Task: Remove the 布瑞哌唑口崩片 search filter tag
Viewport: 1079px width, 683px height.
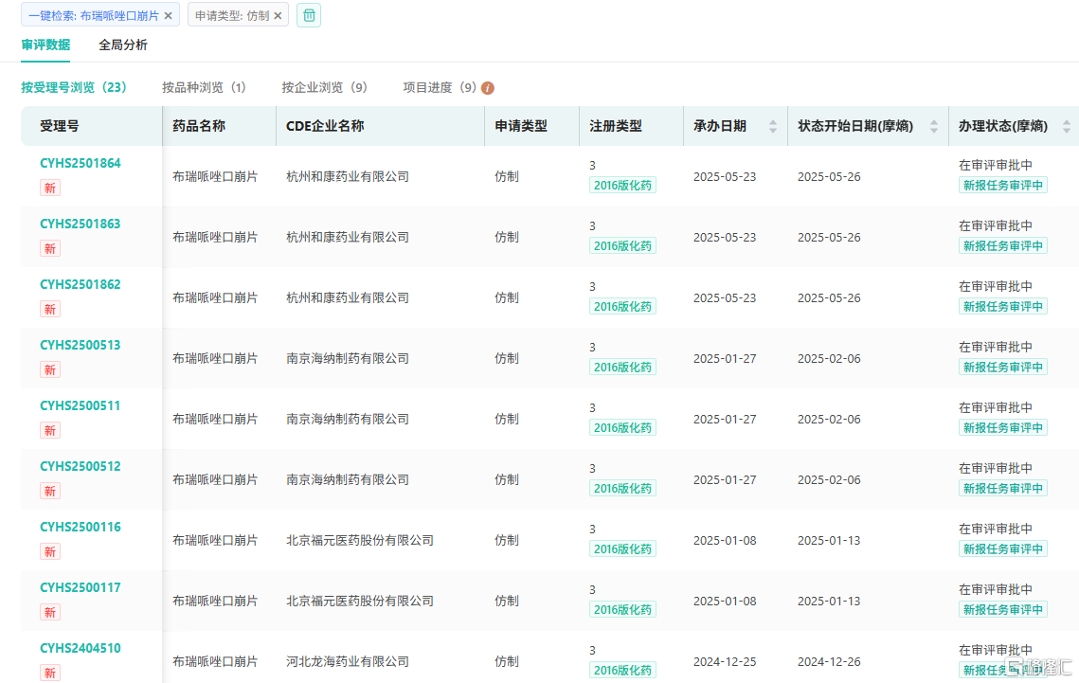Action: (x=168, y=16)
